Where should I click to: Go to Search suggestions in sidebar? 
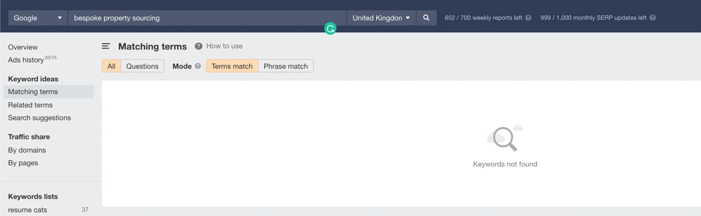(x=39, y=118)
